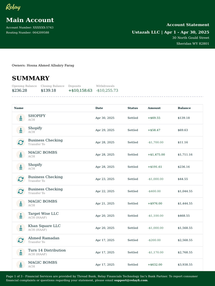This screenshot has height=286, width=215.
Task: Click the $1,444.55 balance
Action: click(185, 204)
